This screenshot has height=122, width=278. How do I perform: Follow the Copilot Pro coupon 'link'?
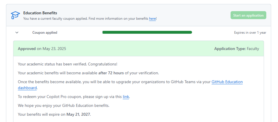tap(126, 97)
